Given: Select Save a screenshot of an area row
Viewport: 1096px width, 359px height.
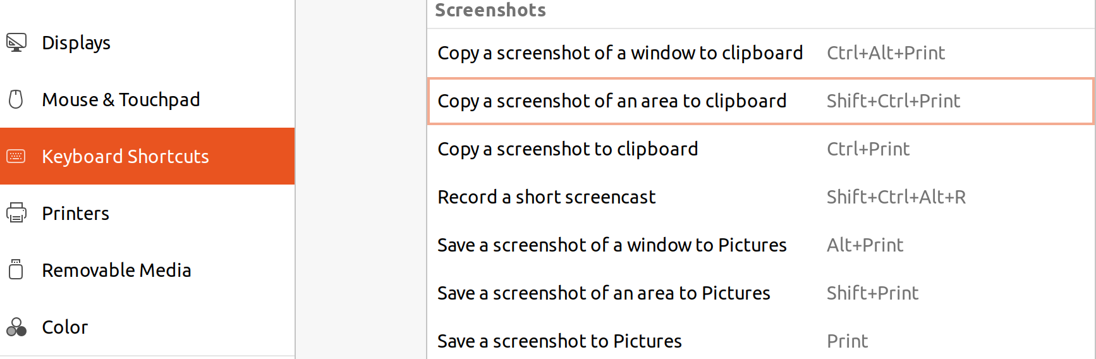Looking at the screenshot, I should (x=604, y=293).
